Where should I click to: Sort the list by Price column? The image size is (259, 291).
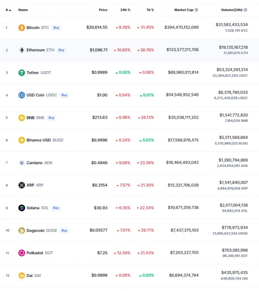point(103,10)
